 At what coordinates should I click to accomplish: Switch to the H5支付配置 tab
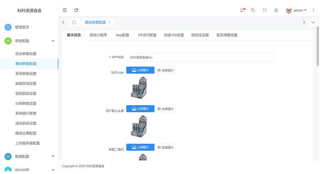pos(147,35)
